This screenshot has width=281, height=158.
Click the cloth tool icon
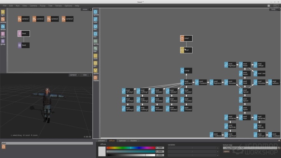click(96, 56)
